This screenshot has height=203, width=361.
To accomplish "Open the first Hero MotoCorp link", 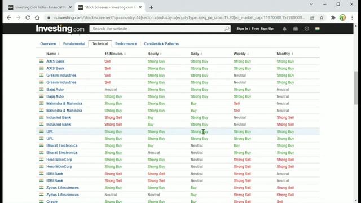I will click(x=59, y=160).
